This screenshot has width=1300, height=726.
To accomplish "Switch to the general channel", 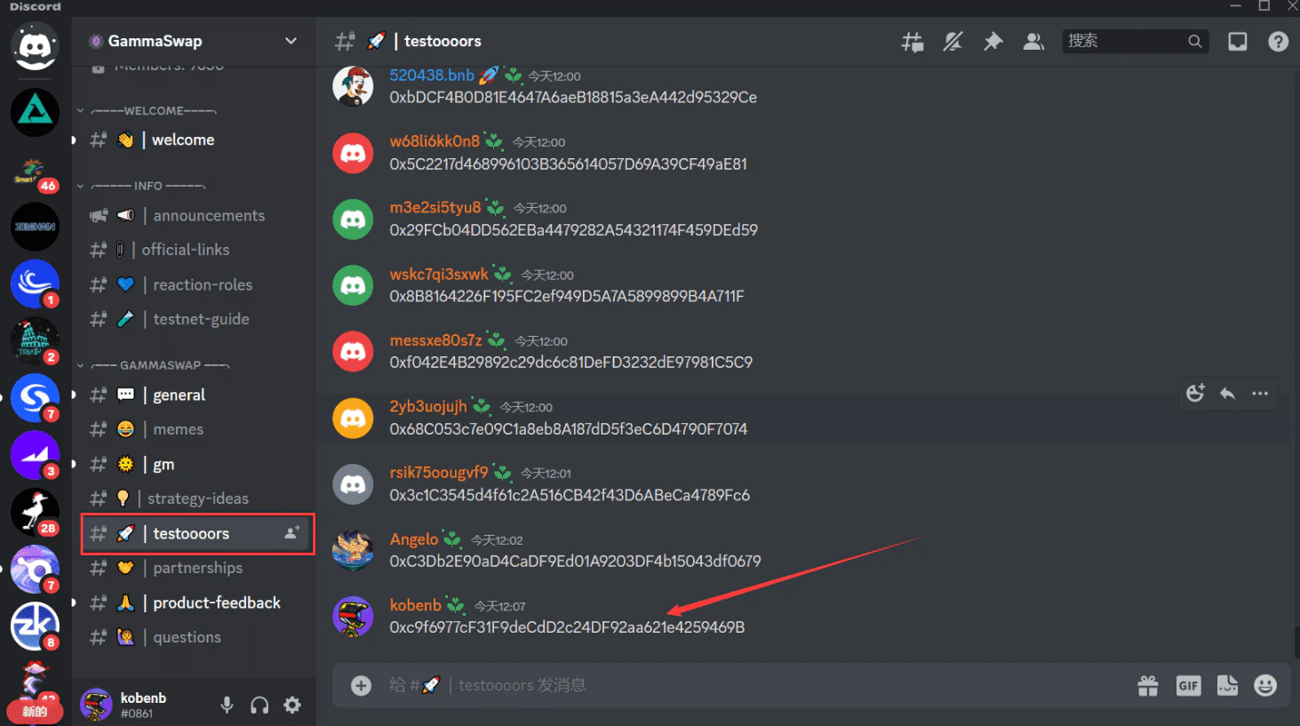I will click(178, 395).
